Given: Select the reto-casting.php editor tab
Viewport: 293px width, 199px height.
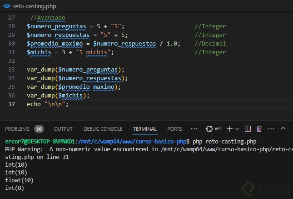Looking at the screenshot, I should [x=31, y=5].
